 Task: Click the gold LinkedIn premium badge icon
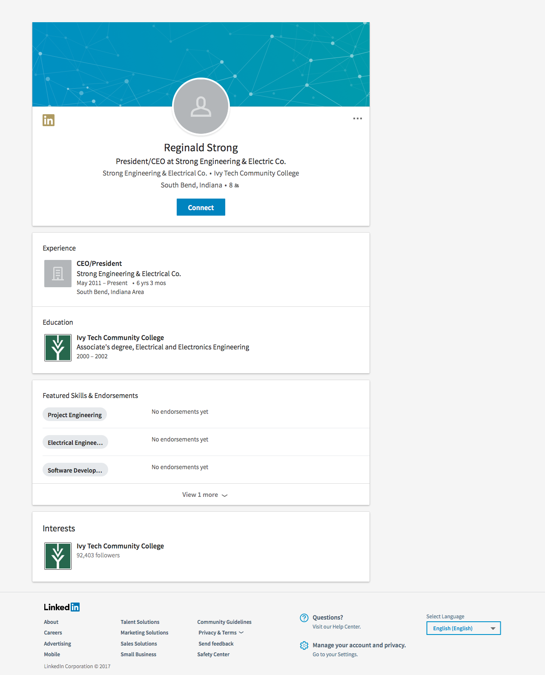(x=49, y=120)
